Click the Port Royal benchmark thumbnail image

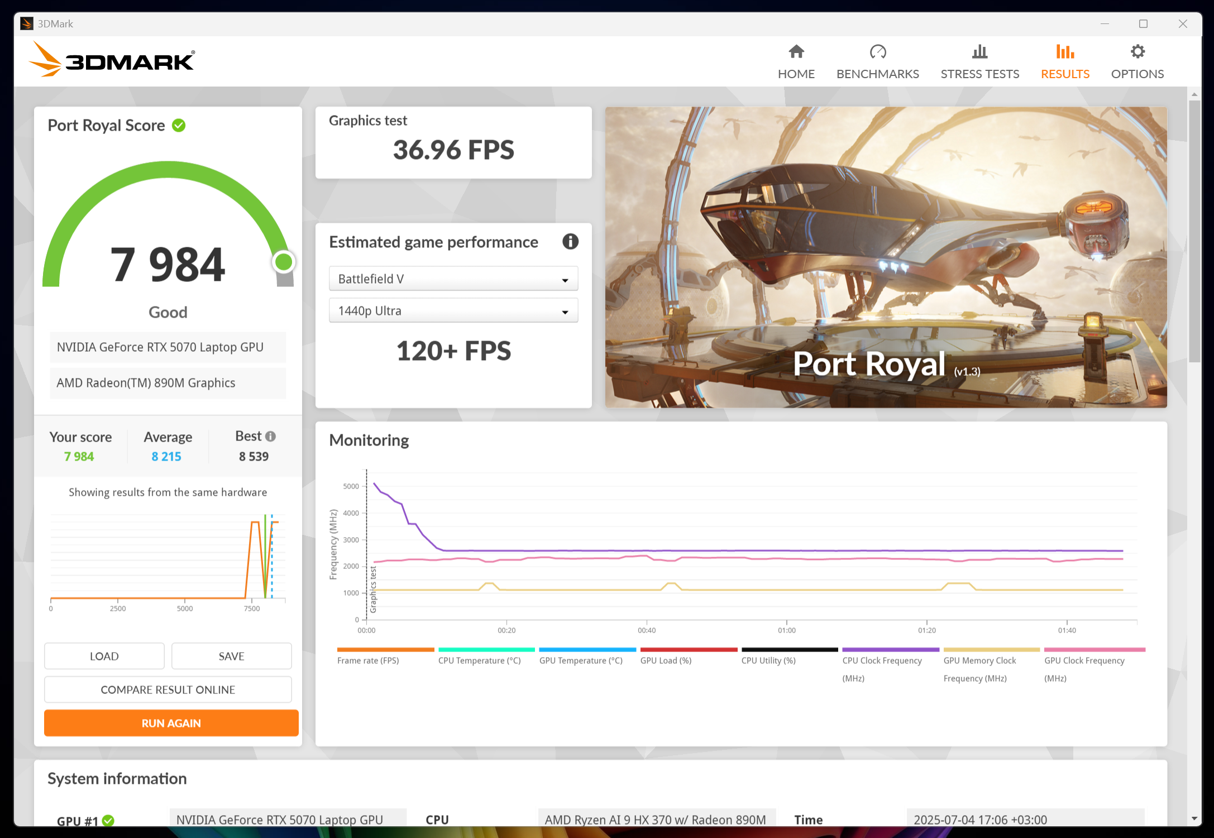point(886,257)
